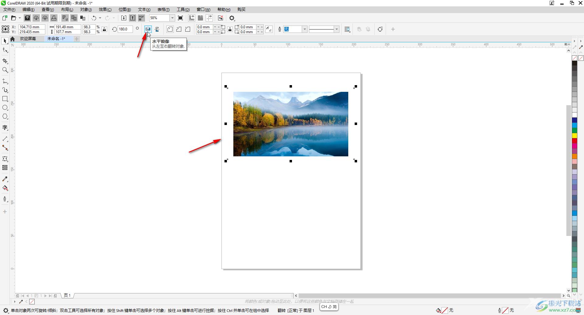
Task: Select the Polygon tool
Action: (5, 116)
